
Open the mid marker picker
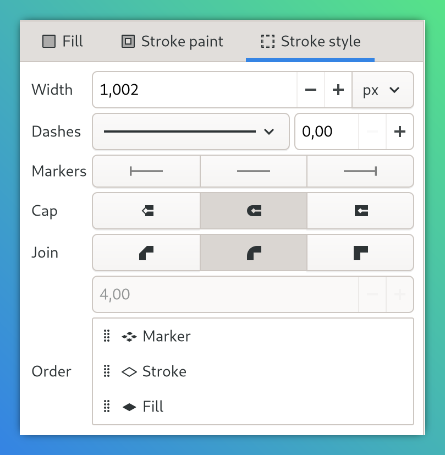click(253, 171)
